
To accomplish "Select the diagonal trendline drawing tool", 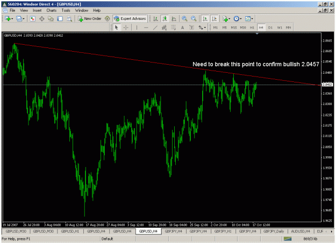I will point(155,27).
